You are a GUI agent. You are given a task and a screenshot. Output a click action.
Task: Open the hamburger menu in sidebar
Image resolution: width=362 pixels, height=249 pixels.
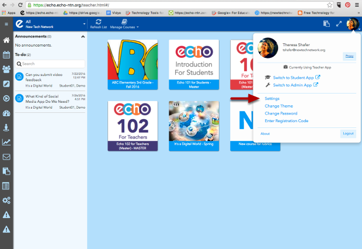click(x=6, y=24)
